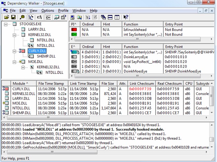This screenshot has height=162, width=217.
Task: Collapse KERNEL32.DLL node under STOOGES.EXE
Action: click(x=14, y=35)
